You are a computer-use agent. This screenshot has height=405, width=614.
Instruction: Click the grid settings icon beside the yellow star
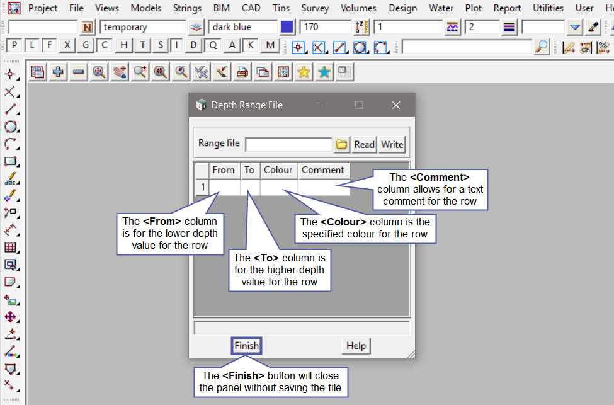pyautogui.click(x=283, y=72)
